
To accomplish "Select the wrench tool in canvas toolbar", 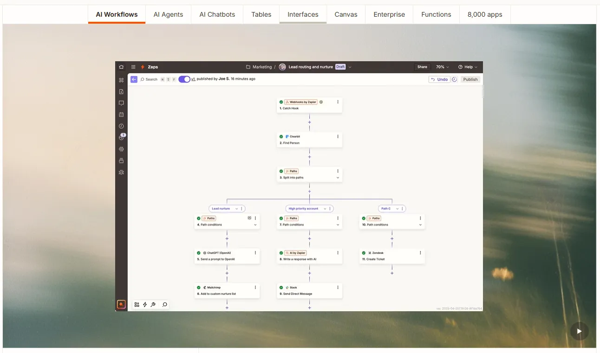I will 153,304.
